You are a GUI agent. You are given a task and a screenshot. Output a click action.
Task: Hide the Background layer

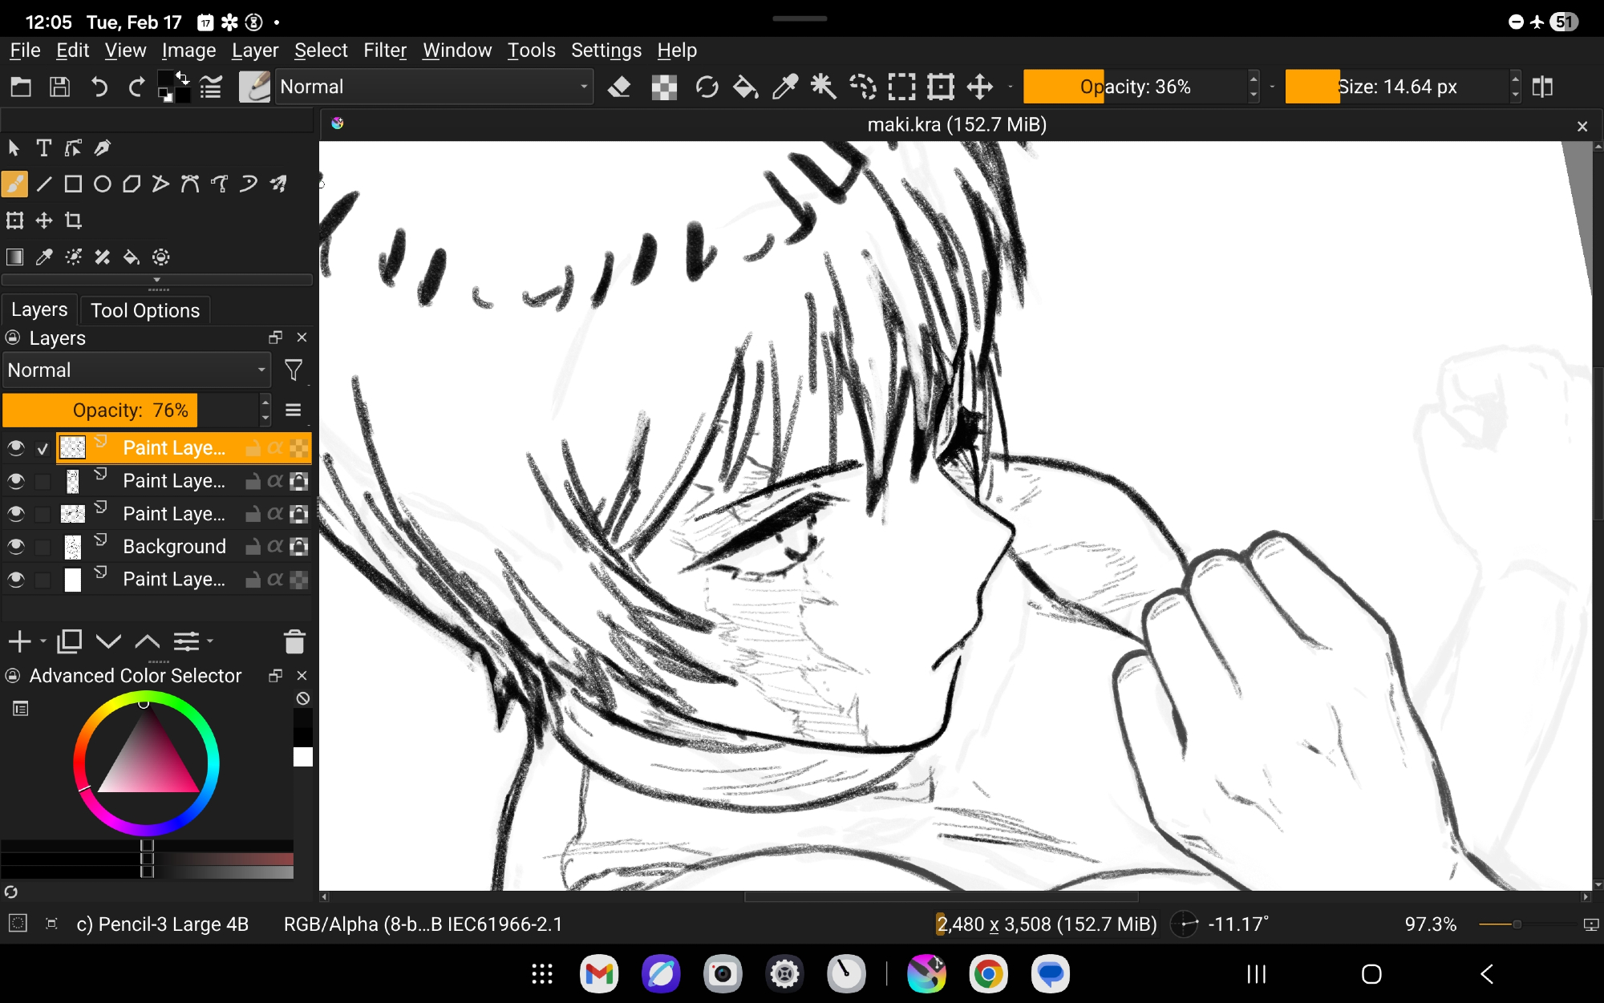[16, 547]
